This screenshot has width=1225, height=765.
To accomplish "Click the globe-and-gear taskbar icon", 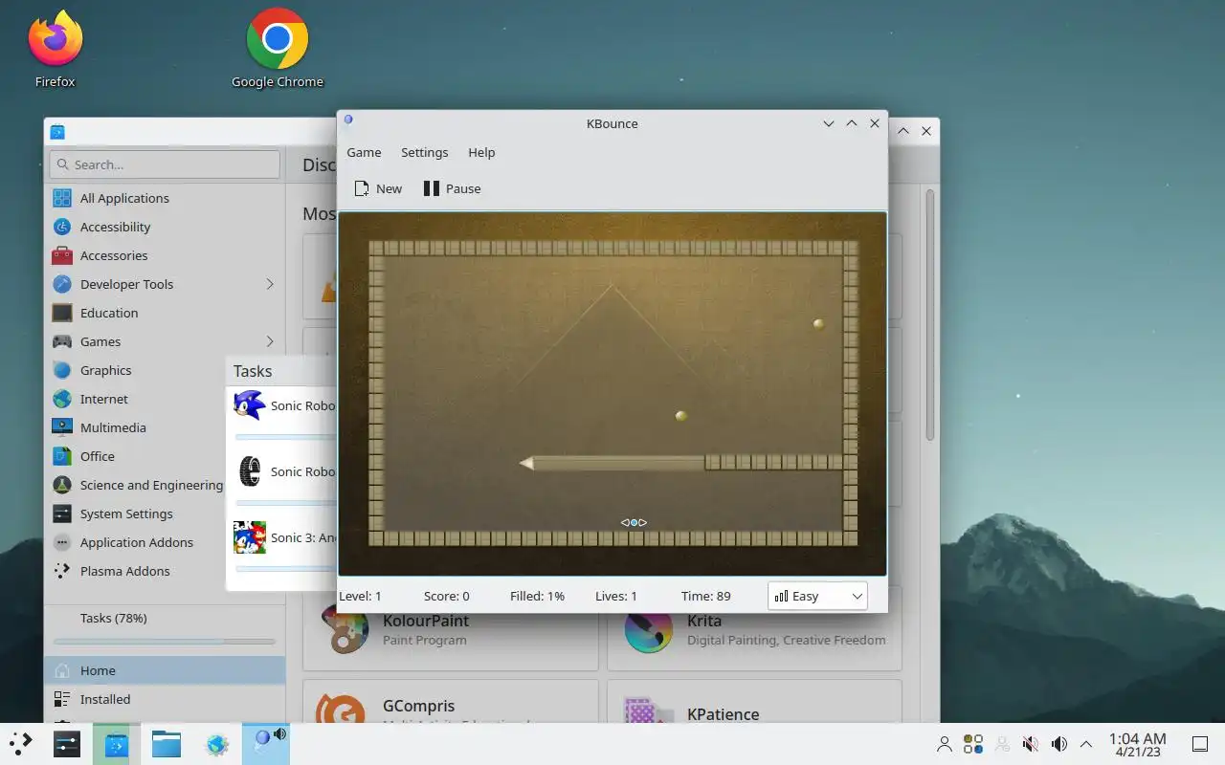I will 217,744.
